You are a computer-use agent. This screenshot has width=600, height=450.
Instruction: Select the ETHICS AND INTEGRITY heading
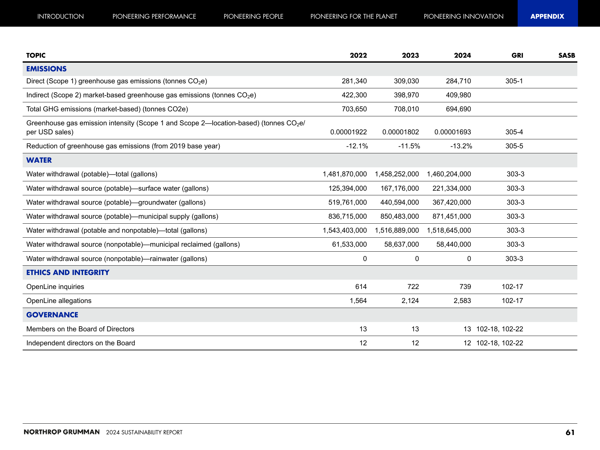(x=68, y=273)
